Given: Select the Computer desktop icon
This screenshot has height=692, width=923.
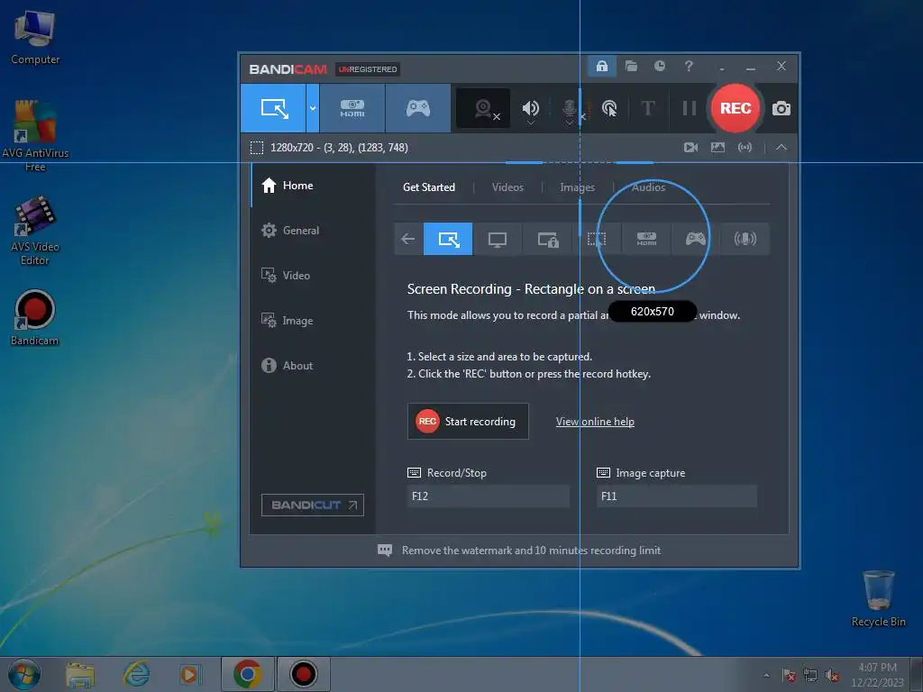Looking at the screenshot, I should coord(35,36).
